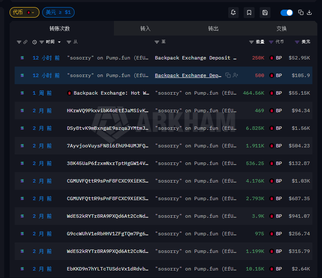
Task: Click the filter icon before 至 column
Action: pos(157,42)
